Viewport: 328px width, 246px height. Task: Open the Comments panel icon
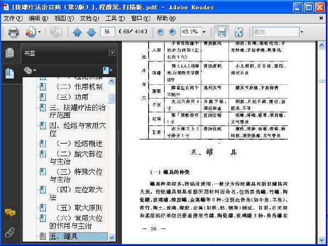tap(10, 213)
